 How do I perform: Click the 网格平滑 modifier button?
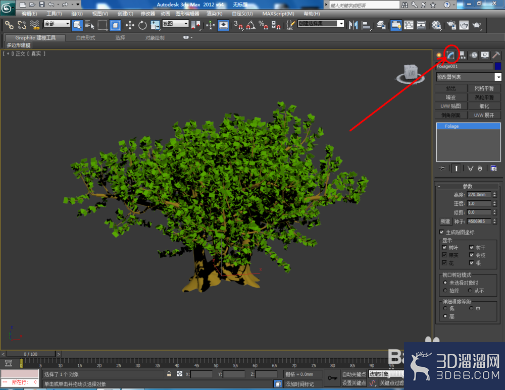[484, 88]
